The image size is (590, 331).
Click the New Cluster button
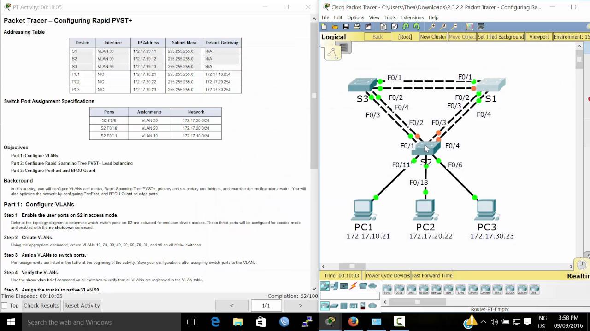pyautogui.click(x=433, y=37)
